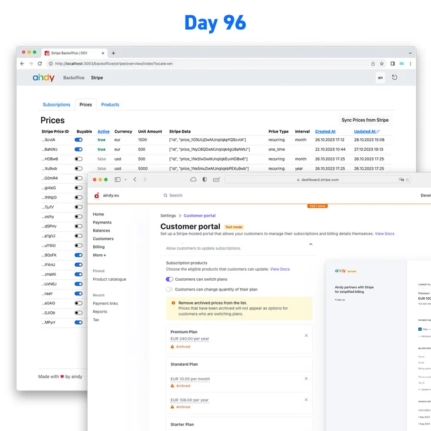Click the Chrome back arrow in Stripe Backoffice window
The image size is (431, 431).
click(22, 63)
